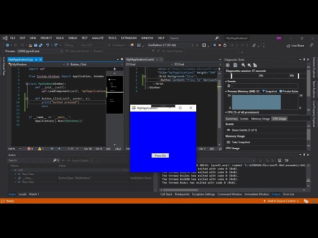Open the Team Explorer side tab
Image resolution: width=318 pixels, height=238 pixels.
point(314,89)
